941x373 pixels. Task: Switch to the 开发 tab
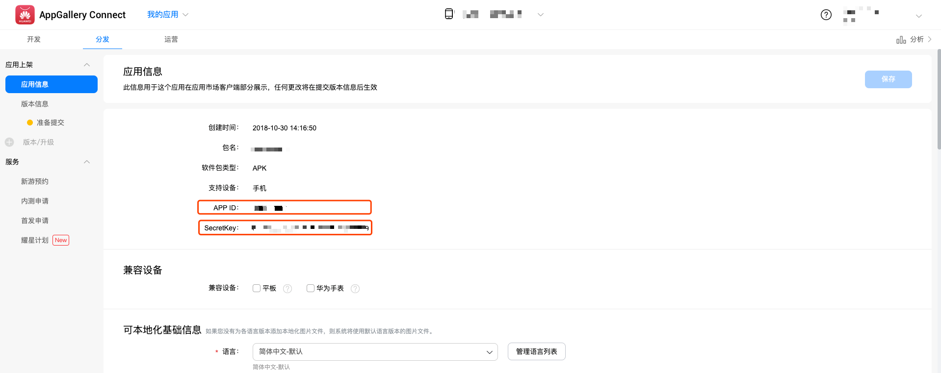34,39
